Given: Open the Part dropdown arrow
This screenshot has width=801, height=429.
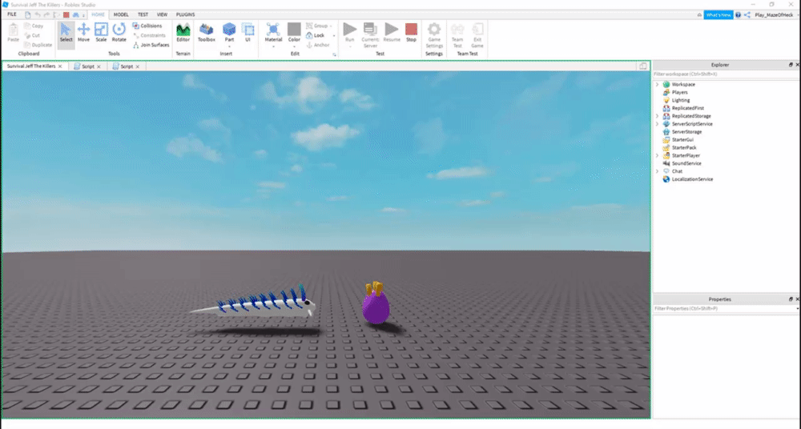Looking at the screenshot, I should (x=229, y=46).
